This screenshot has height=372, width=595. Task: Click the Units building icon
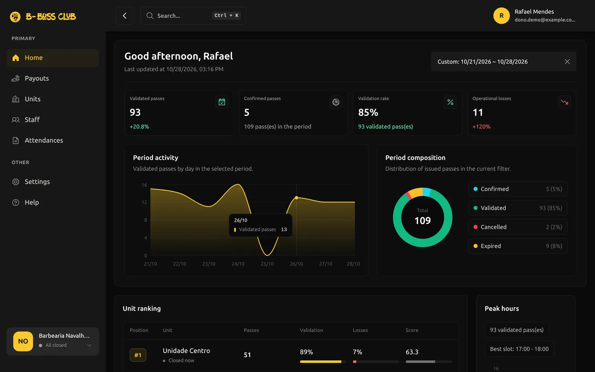click(16, 99)
